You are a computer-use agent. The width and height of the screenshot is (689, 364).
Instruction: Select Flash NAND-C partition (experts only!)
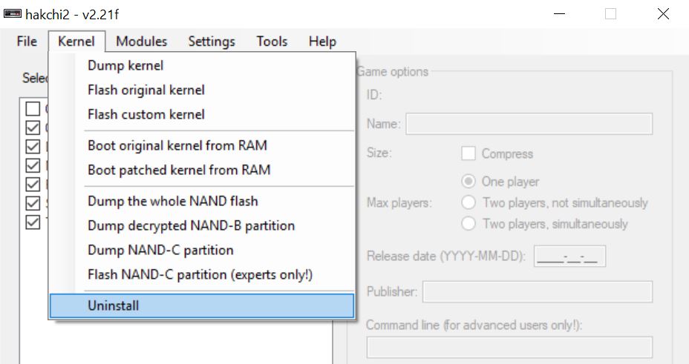[x=202, y=274]
